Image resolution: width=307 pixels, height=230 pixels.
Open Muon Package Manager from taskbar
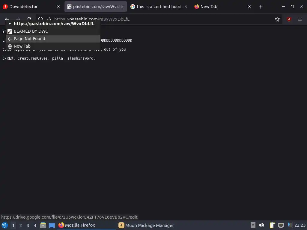click(146, 226)
